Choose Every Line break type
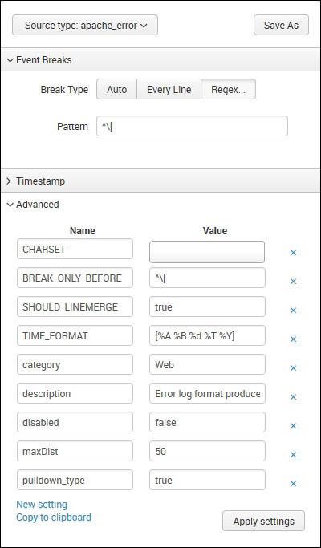Image resolution: width=321 pixels, height=548 pixels. [x=169, y=90]
